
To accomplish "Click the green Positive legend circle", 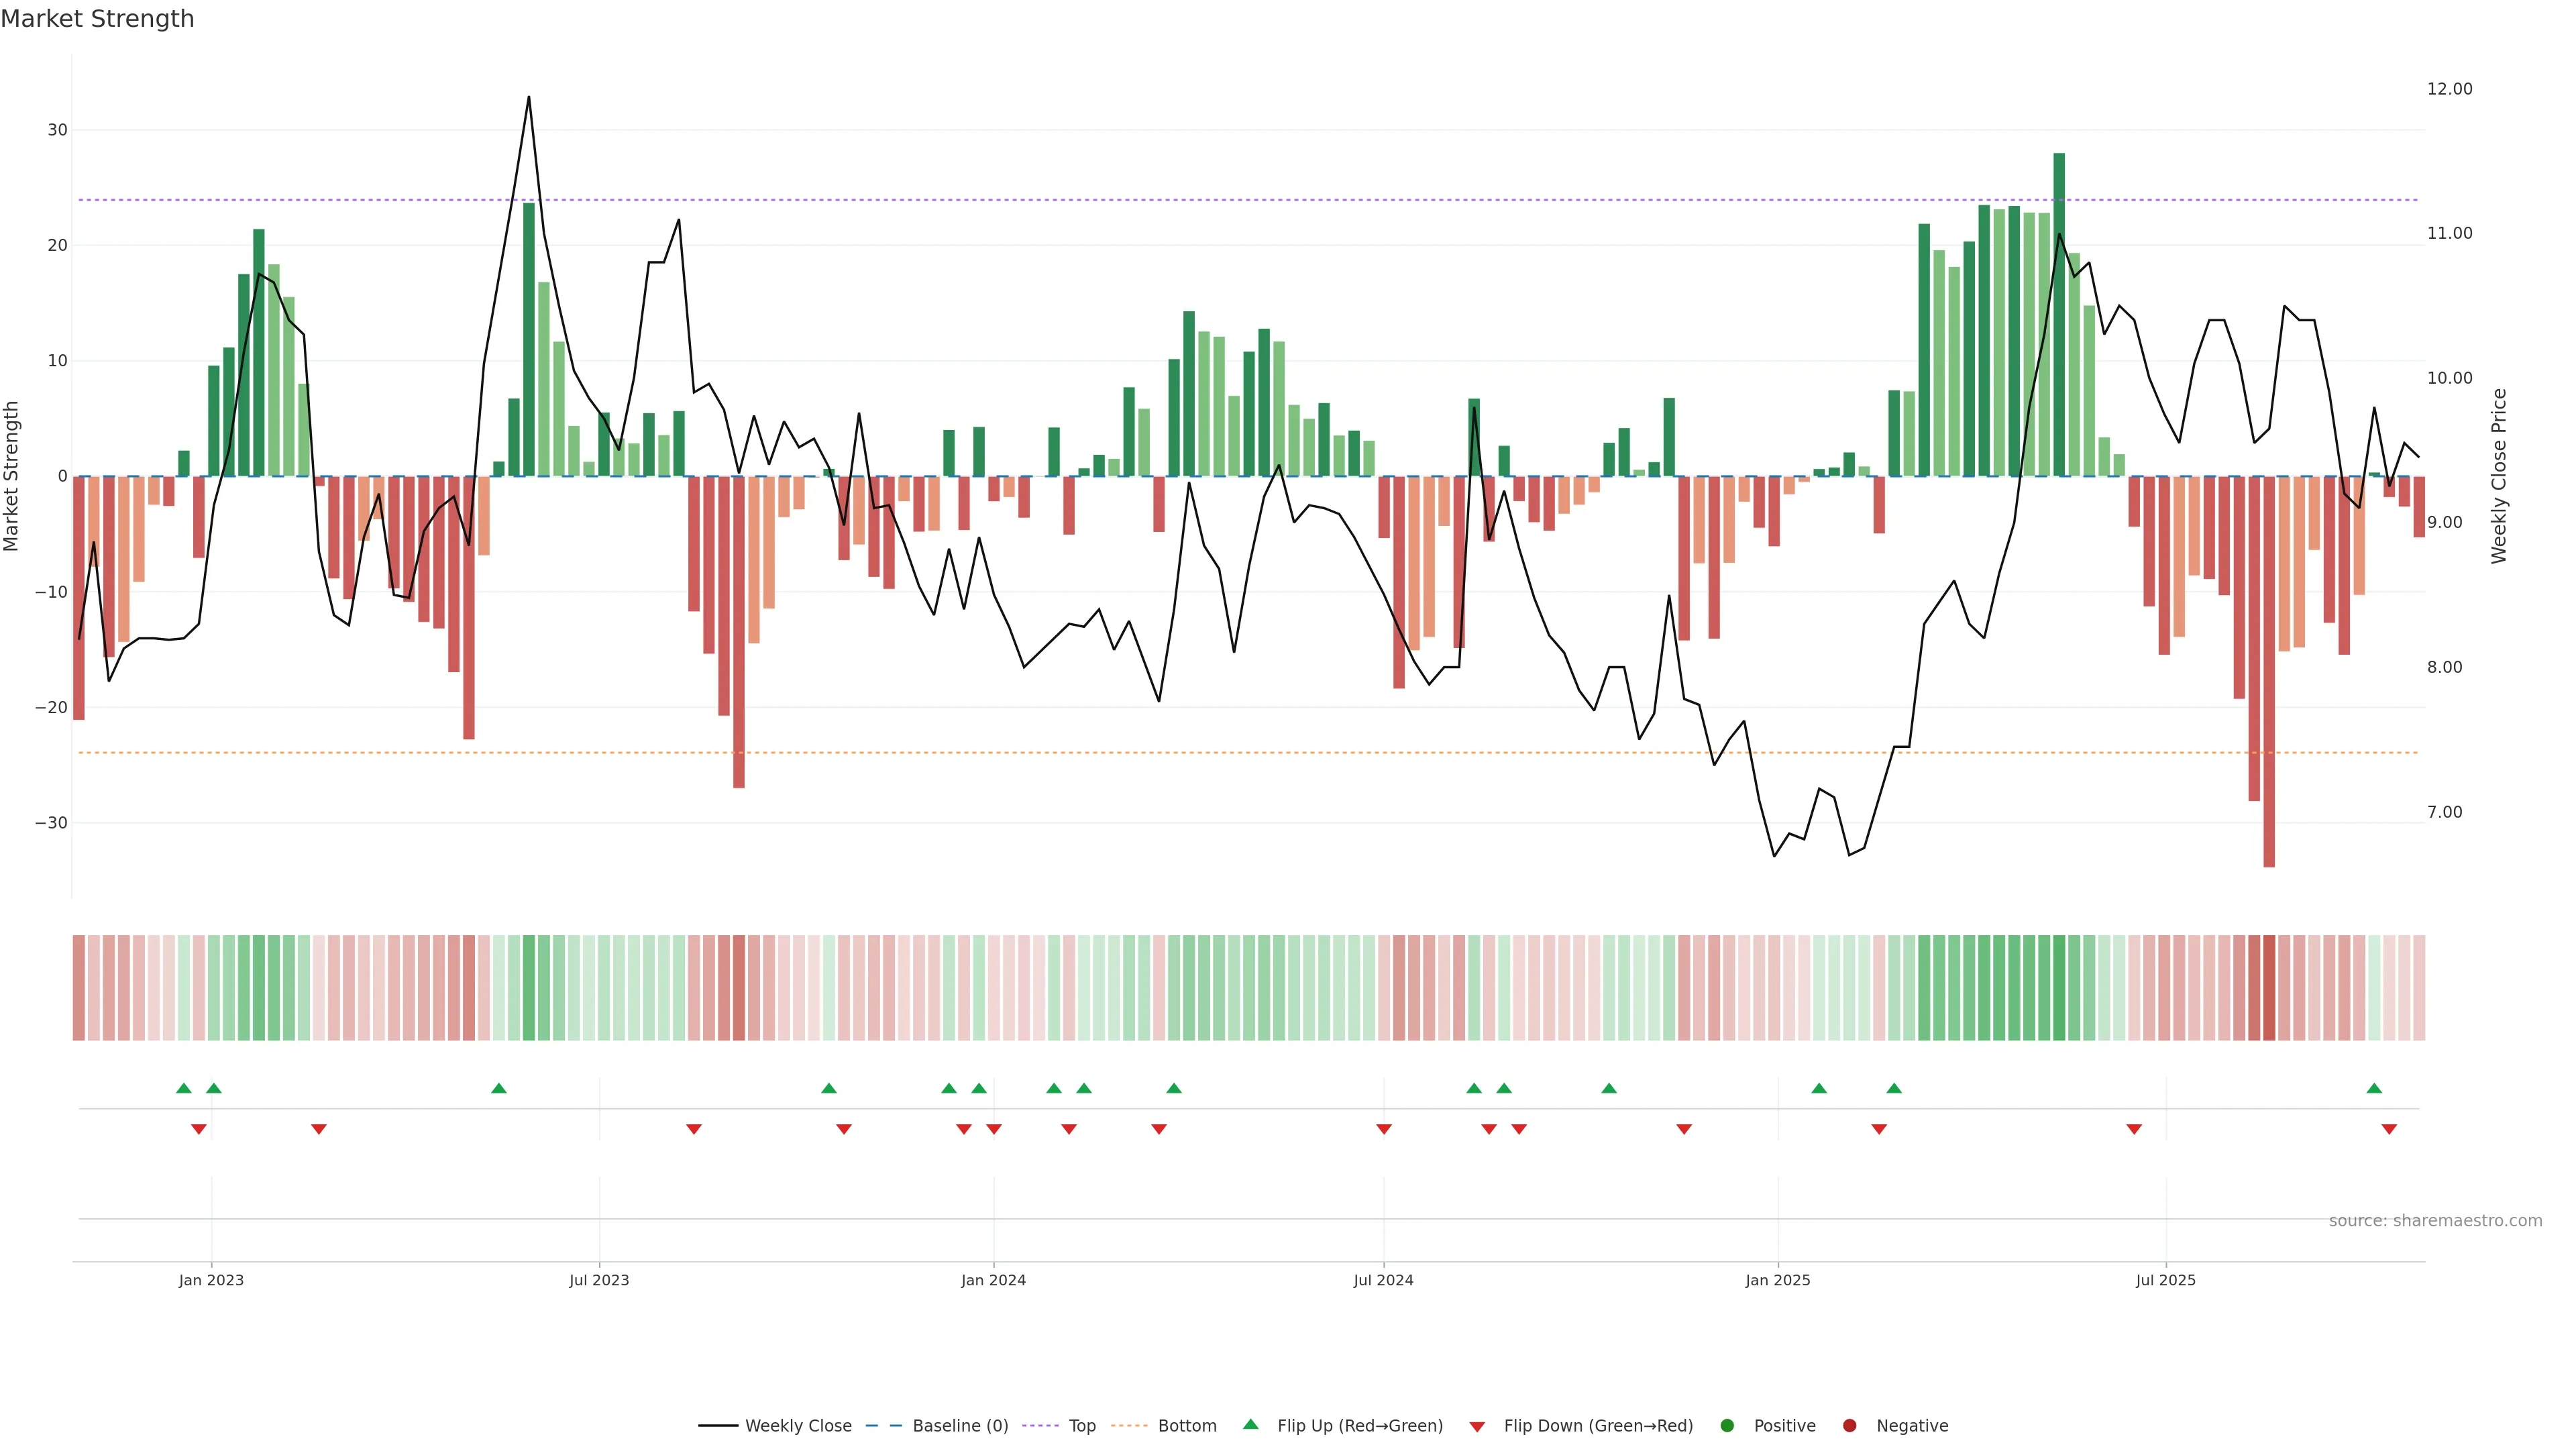I will click(x=1727, y=1426).
